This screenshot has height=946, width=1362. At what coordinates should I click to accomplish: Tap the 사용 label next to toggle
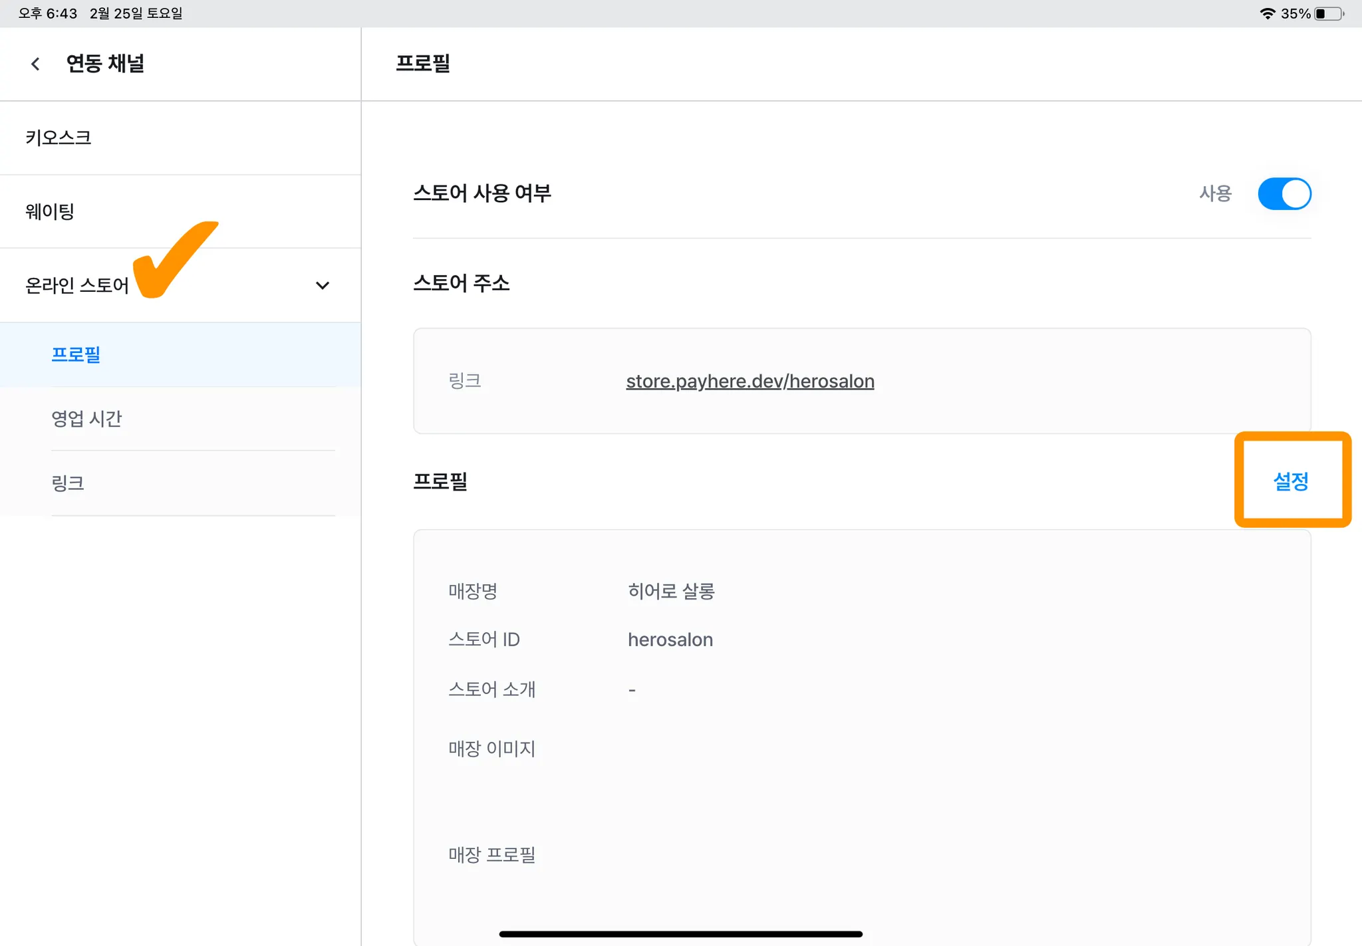pyautogui.click(x=1215, y=193)
